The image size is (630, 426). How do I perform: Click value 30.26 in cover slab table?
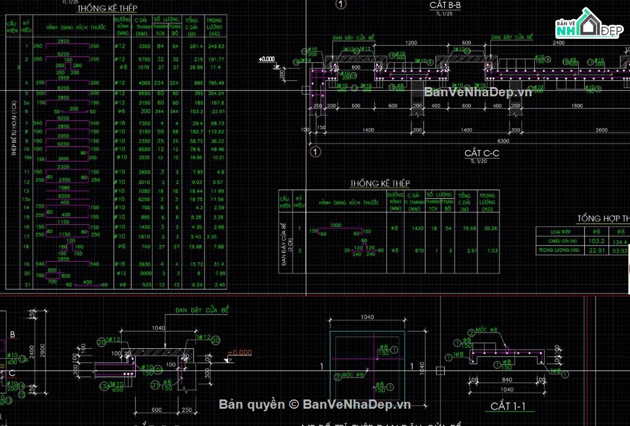coord(490,228)
